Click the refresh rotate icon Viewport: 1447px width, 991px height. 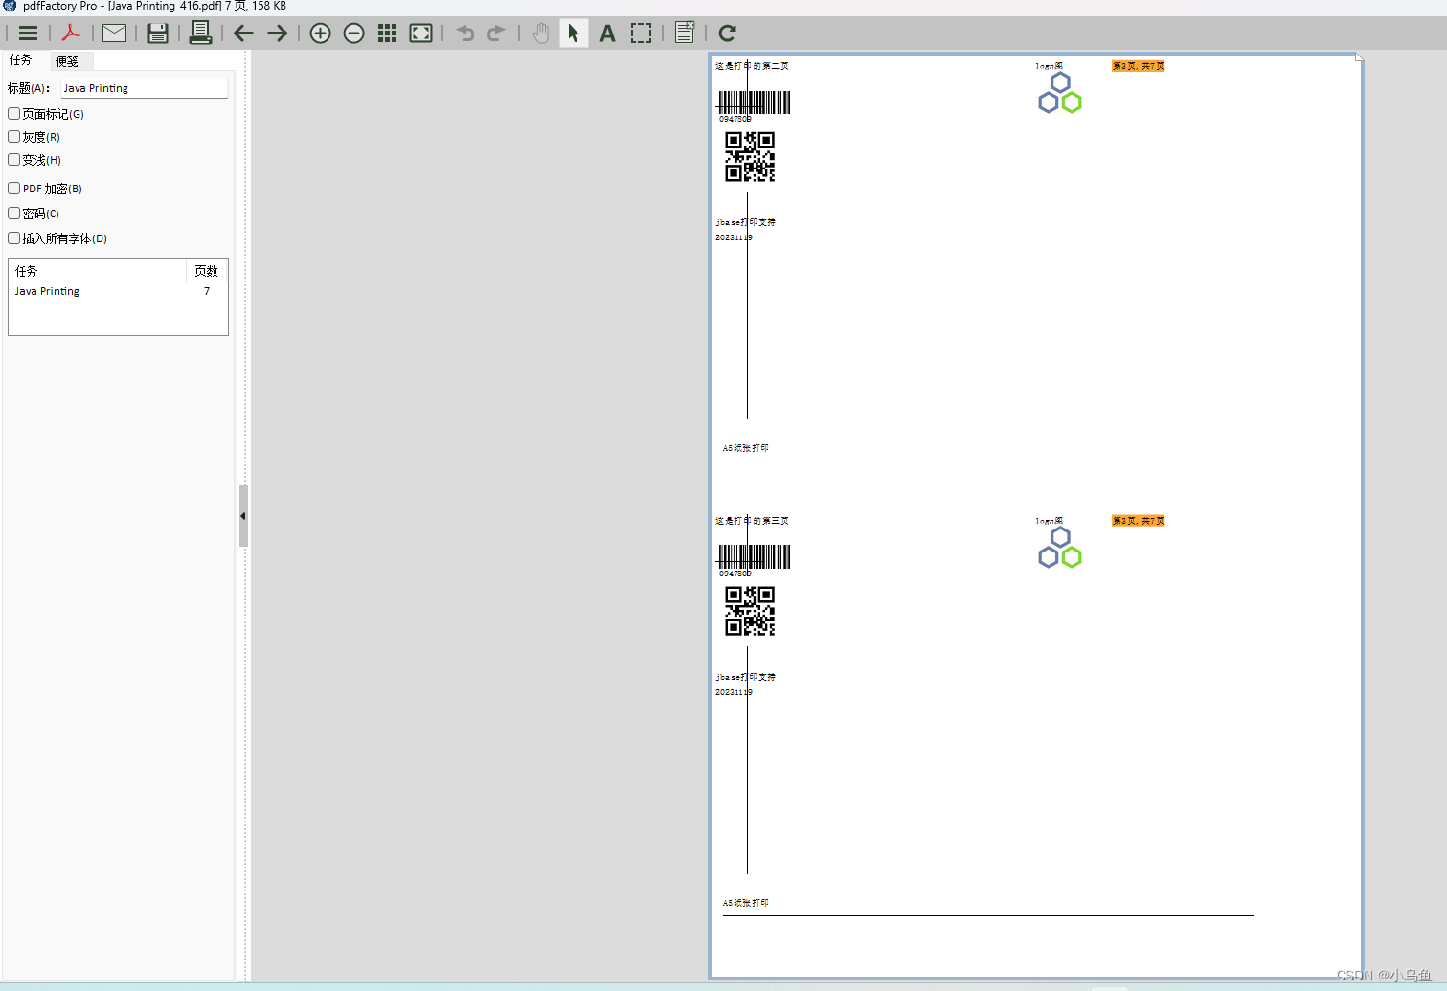click(727, 34)
